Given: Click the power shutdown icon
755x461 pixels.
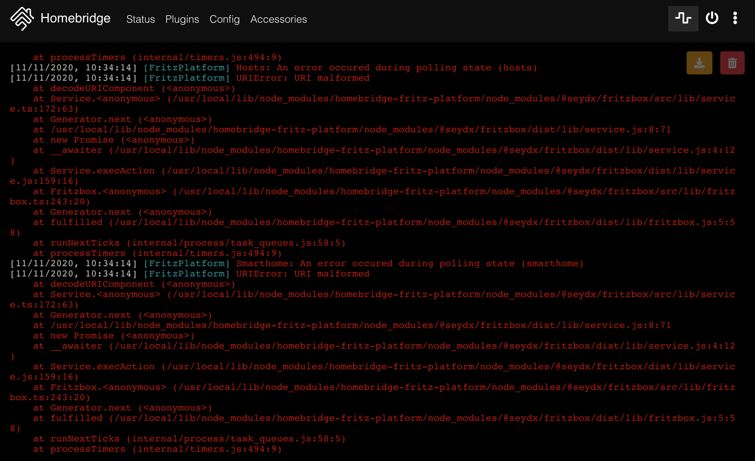Looking at the screenshot, I should pyautogui.click(x=712, y=19).
